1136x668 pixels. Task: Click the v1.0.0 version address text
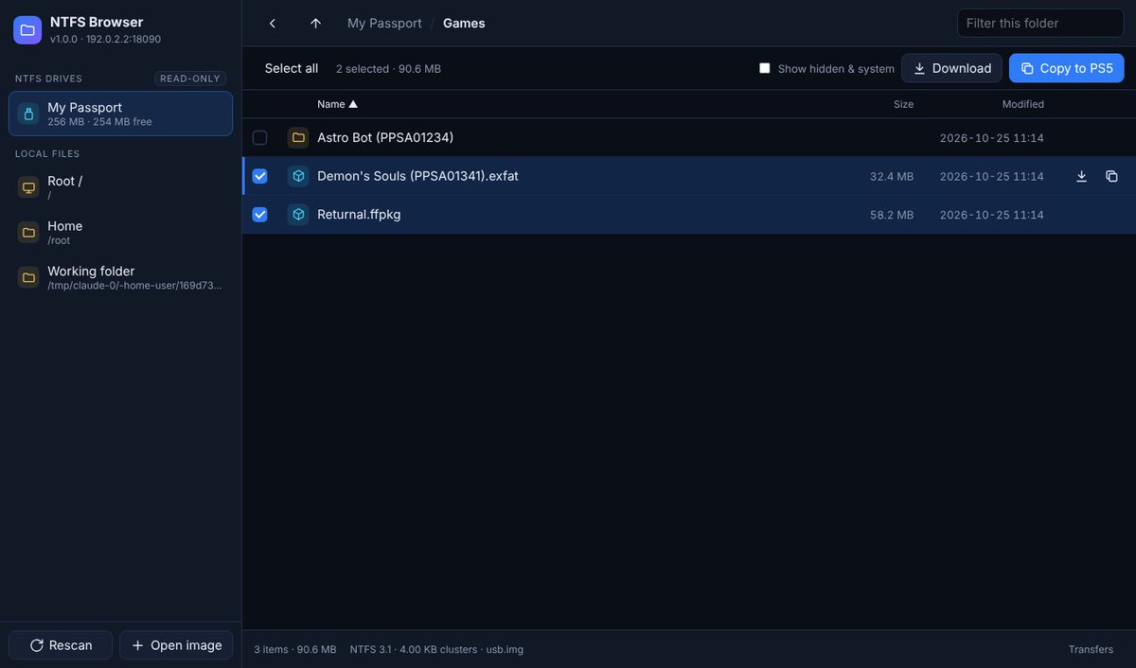click(105, 39)
